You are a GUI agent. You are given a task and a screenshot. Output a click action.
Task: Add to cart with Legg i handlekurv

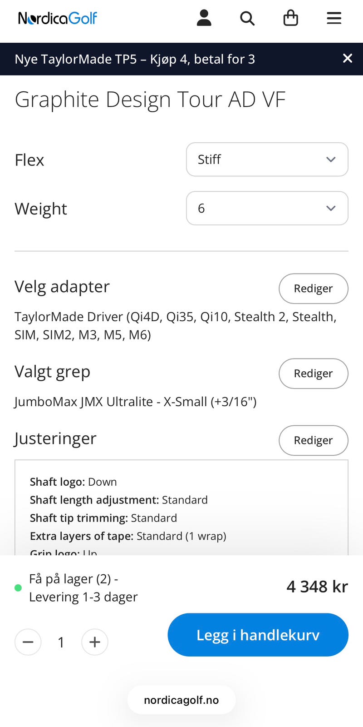(x=258, y=635)
